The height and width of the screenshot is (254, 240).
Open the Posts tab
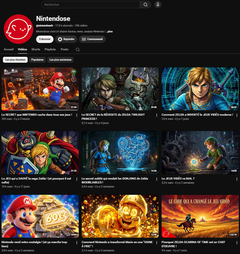(x=65, y=49)
